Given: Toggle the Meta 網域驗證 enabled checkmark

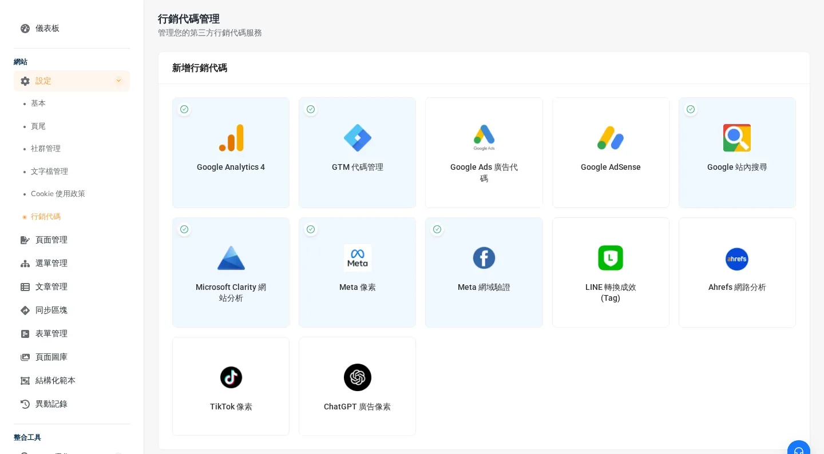Looking at the screenshot, I should click(437, 229).
